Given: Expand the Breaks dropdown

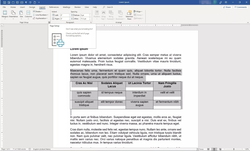Looking at the screenshot, I should tap(37, 12).
